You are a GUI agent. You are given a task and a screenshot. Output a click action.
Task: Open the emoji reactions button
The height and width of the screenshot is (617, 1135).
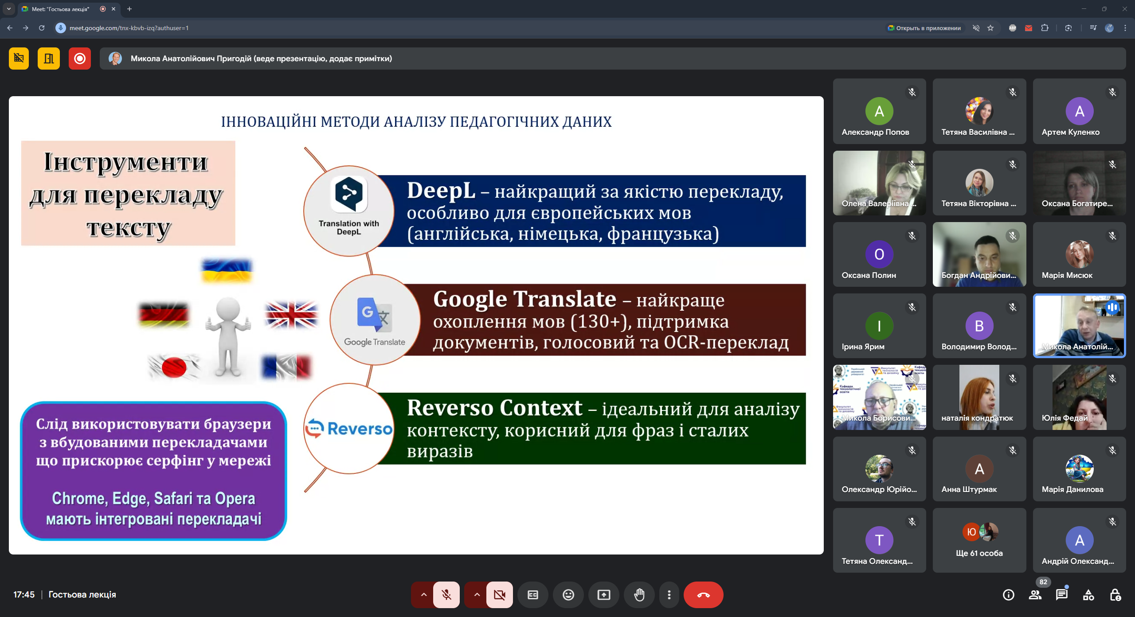pos(568,594)
